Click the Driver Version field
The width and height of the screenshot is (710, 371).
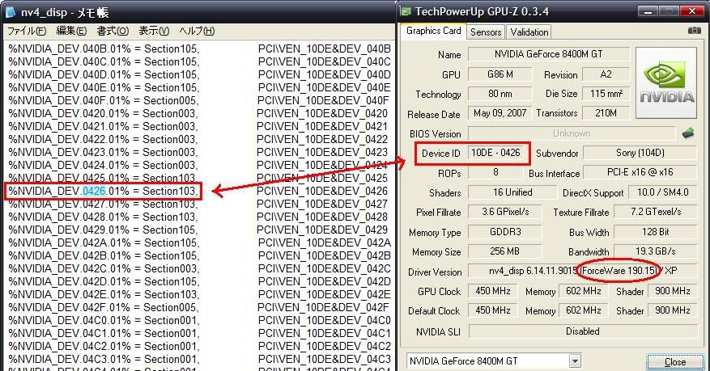click(x=583, y=271)
